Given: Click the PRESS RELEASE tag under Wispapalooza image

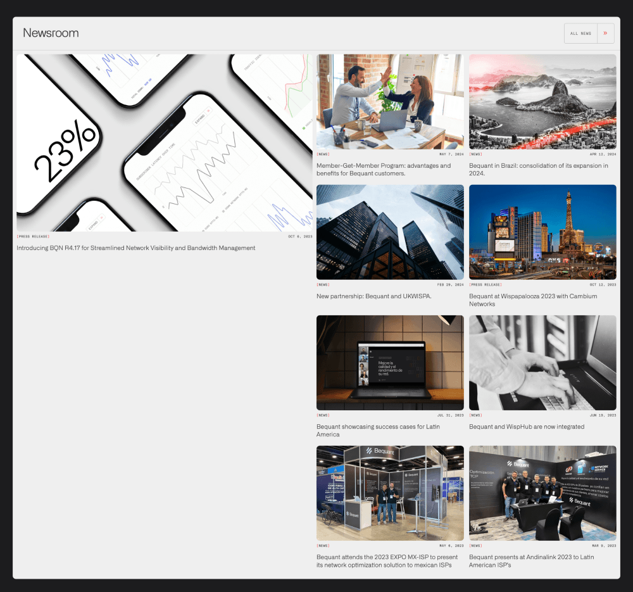Looking at the screenshot, I should [x=486, y=285].
